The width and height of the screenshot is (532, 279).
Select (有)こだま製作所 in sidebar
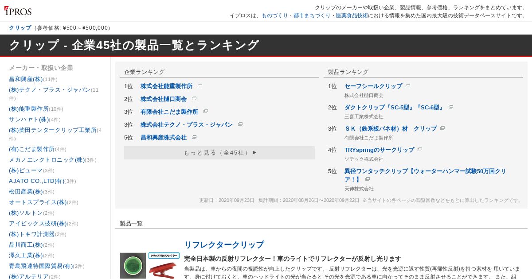tap(31, 149)
